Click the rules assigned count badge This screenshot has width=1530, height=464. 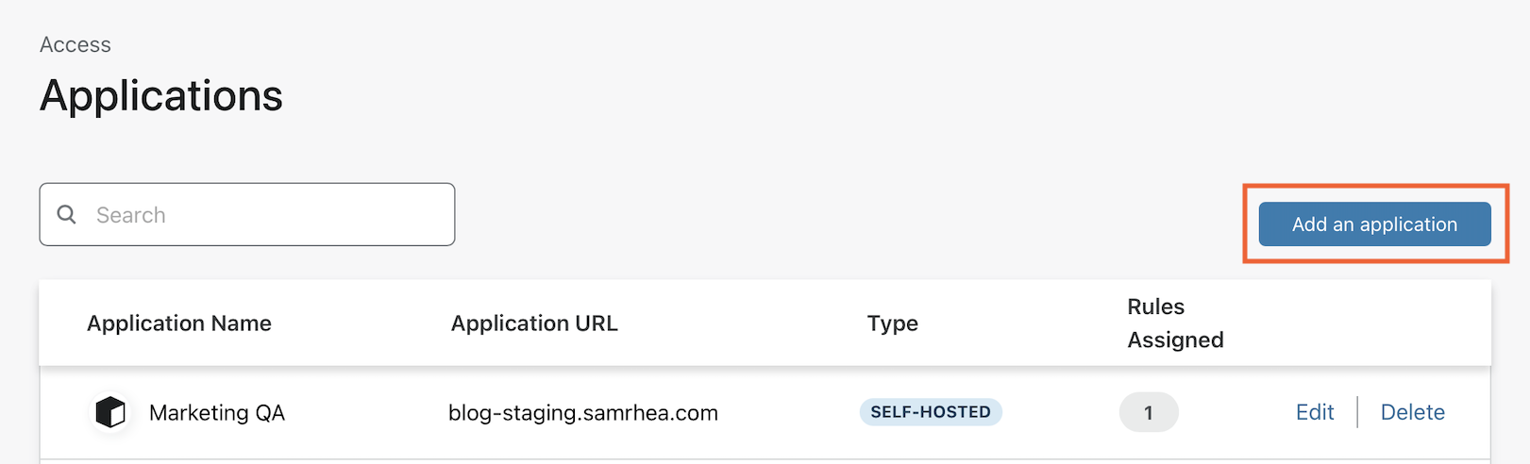[1148, 412]
